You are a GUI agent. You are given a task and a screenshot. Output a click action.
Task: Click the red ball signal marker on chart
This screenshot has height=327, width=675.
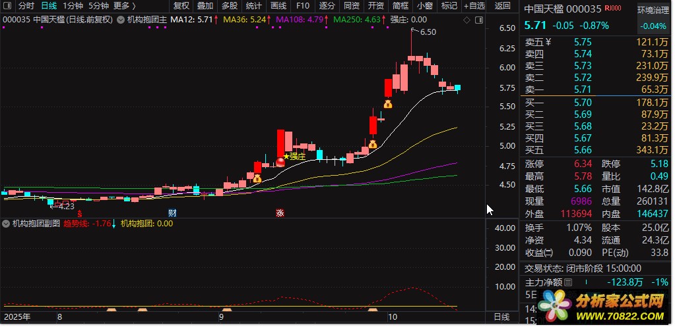point(280,163)
